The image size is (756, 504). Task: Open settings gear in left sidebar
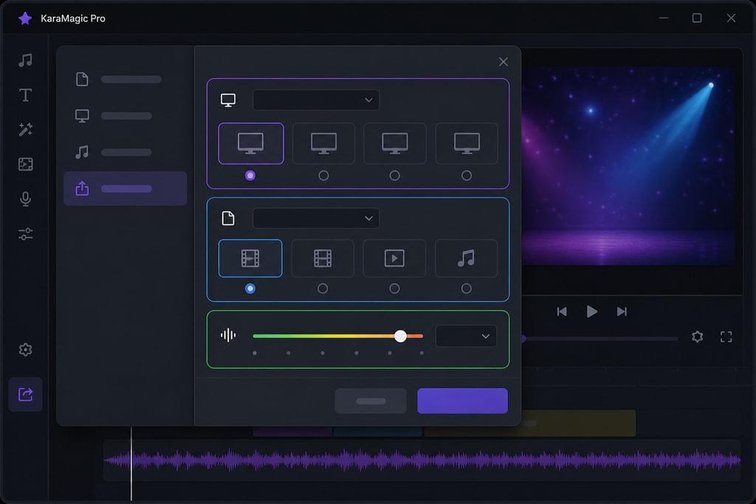point(26,349)
